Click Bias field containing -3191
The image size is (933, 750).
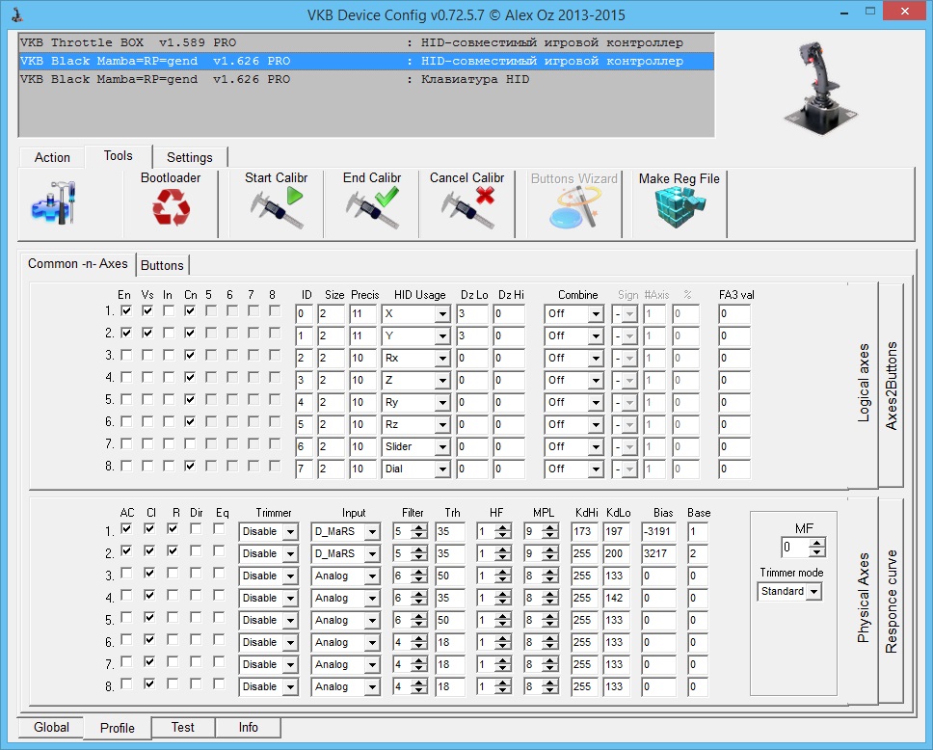click(658, 531)
